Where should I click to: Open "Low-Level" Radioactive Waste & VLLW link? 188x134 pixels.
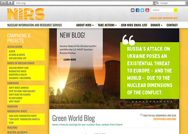coord(24,121)
